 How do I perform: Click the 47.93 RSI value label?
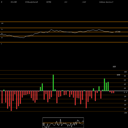click(118, 32)
